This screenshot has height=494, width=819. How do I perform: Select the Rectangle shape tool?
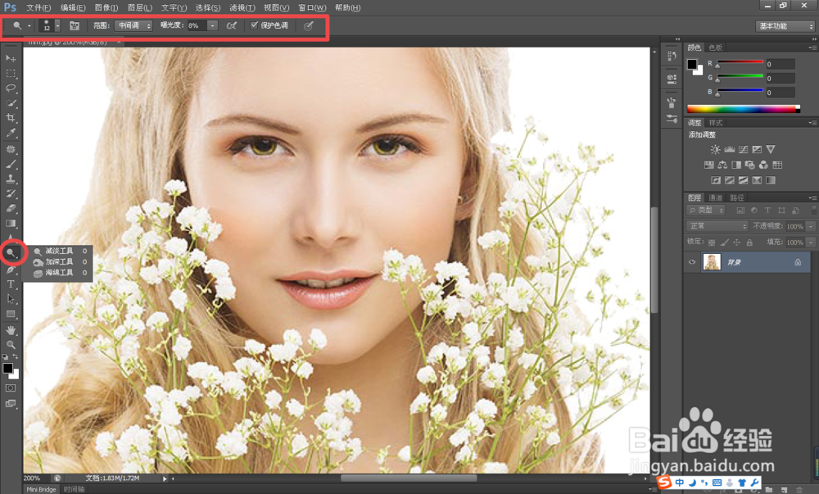(11, 315)
